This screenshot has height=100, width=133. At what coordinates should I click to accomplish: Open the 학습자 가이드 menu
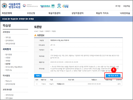102,13
